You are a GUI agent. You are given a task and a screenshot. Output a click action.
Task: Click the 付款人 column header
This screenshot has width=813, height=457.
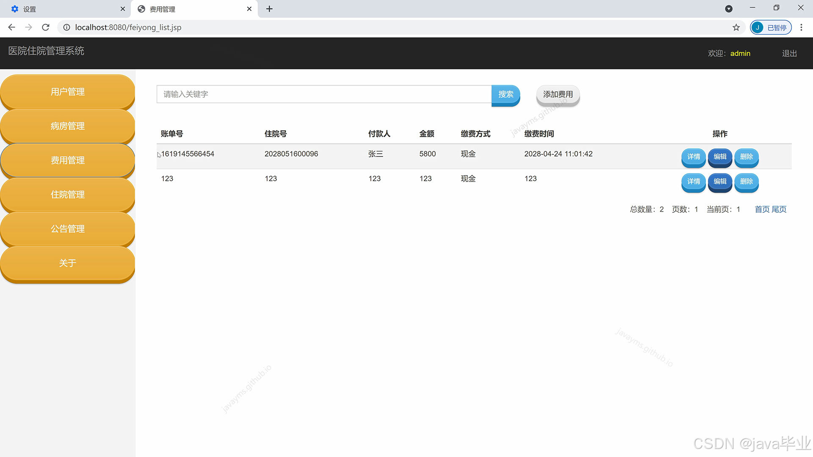coord(379,134)
